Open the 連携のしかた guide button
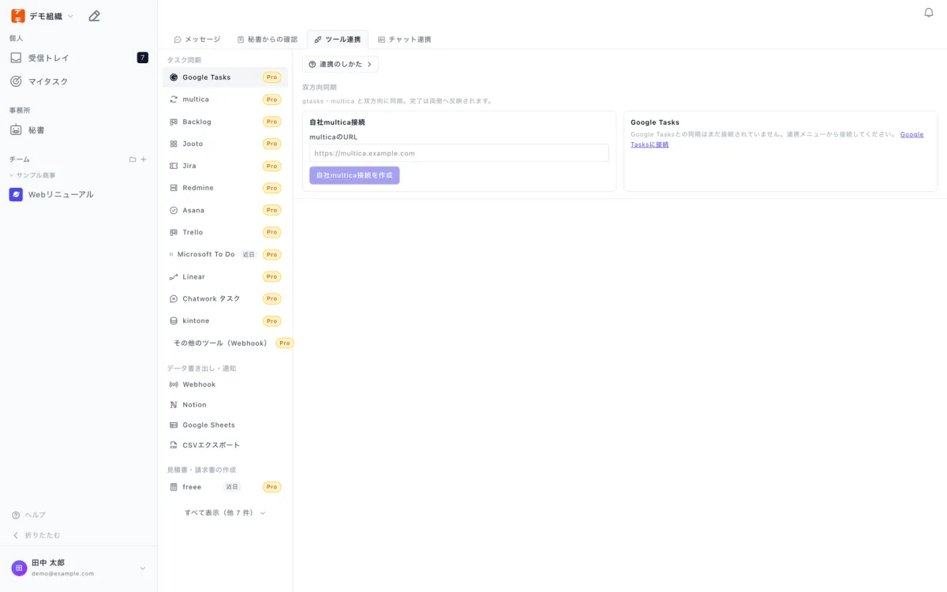 (340, 64)
